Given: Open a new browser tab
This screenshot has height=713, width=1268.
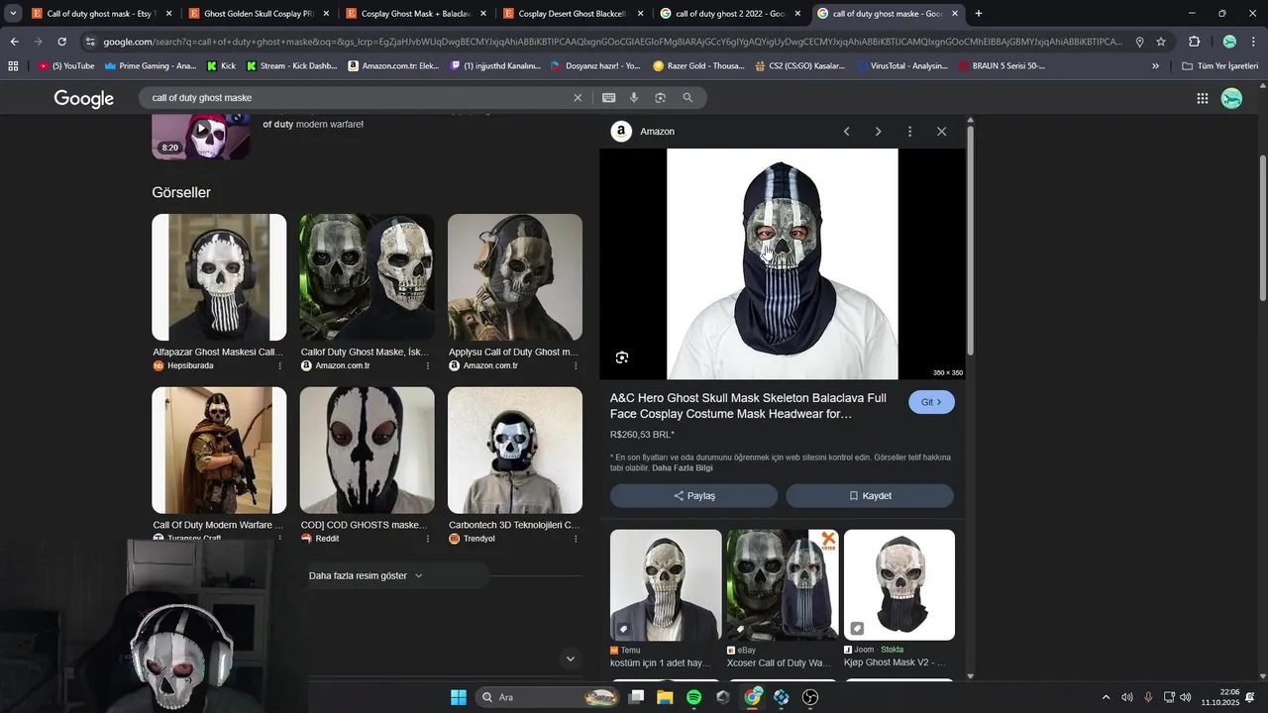Looking at the screenshot, I should tap(979, 14).
